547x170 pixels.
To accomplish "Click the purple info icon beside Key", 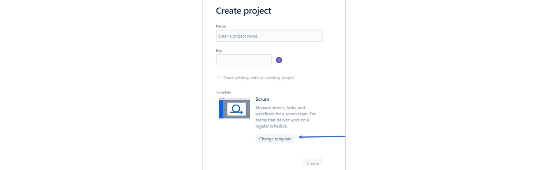I will 279,60.
